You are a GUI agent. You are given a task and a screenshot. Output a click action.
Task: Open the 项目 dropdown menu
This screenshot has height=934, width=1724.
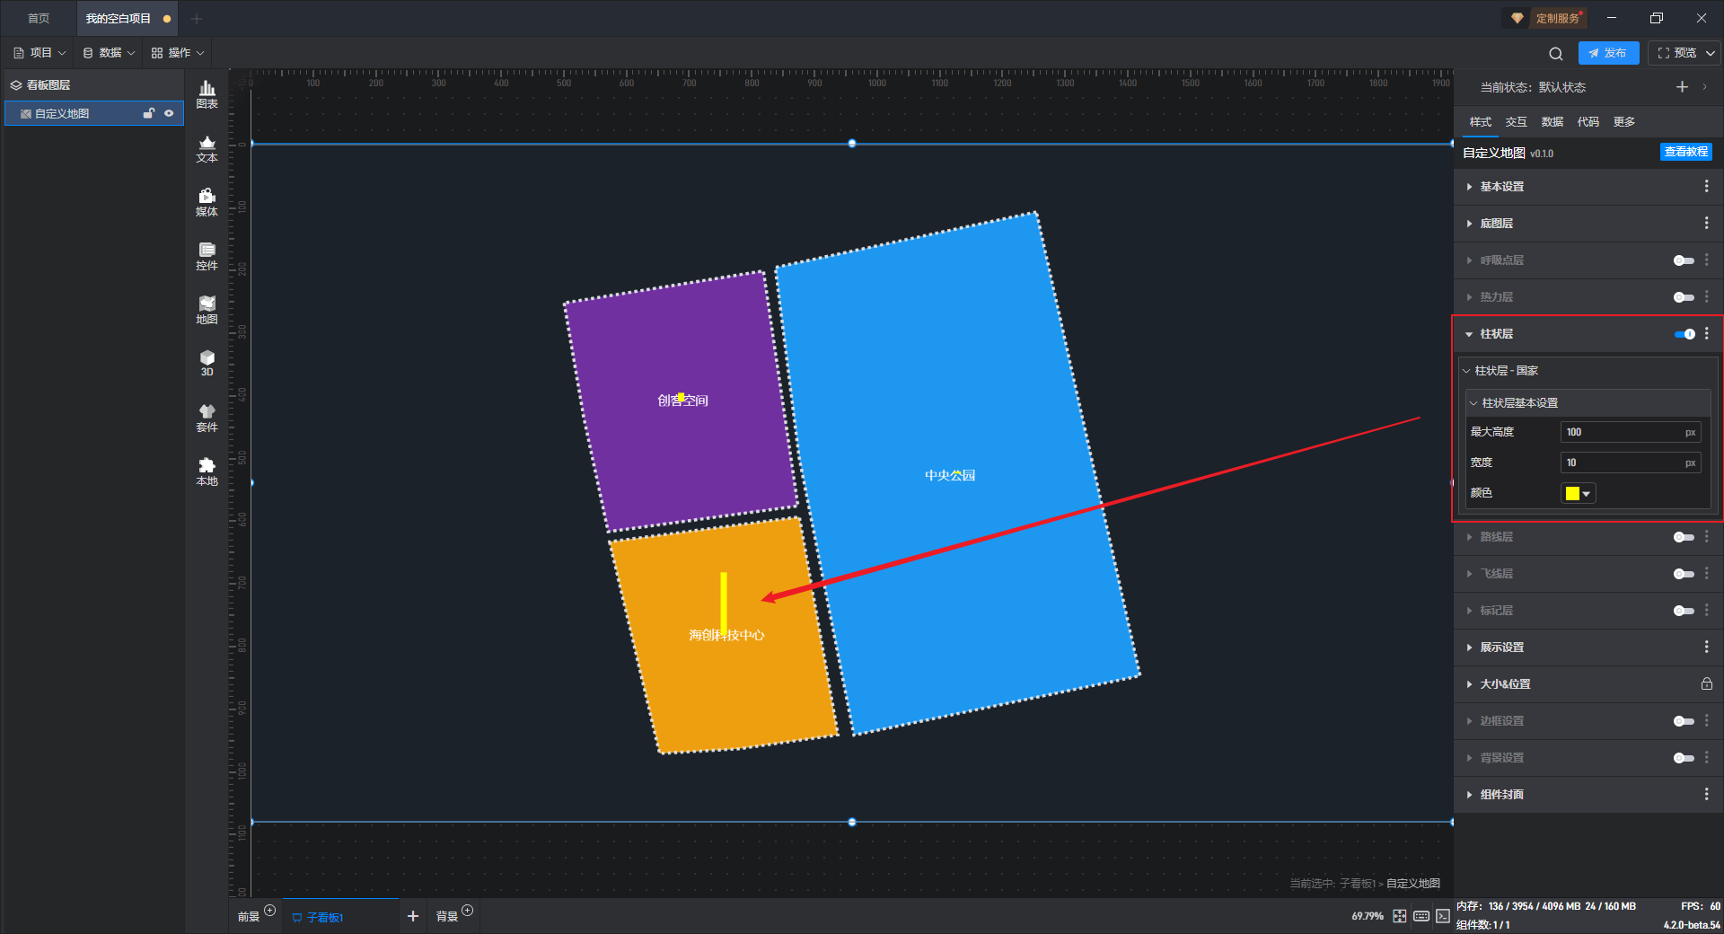coord(40,53)
